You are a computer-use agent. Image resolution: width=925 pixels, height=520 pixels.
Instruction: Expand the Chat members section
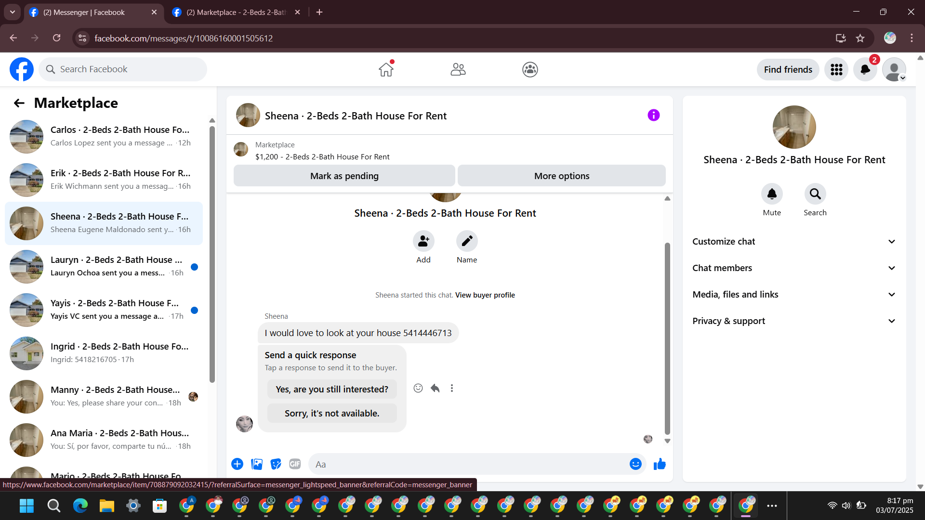point(794,268)
